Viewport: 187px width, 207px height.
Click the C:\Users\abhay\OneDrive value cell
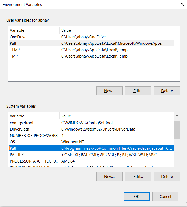point(83,37)
